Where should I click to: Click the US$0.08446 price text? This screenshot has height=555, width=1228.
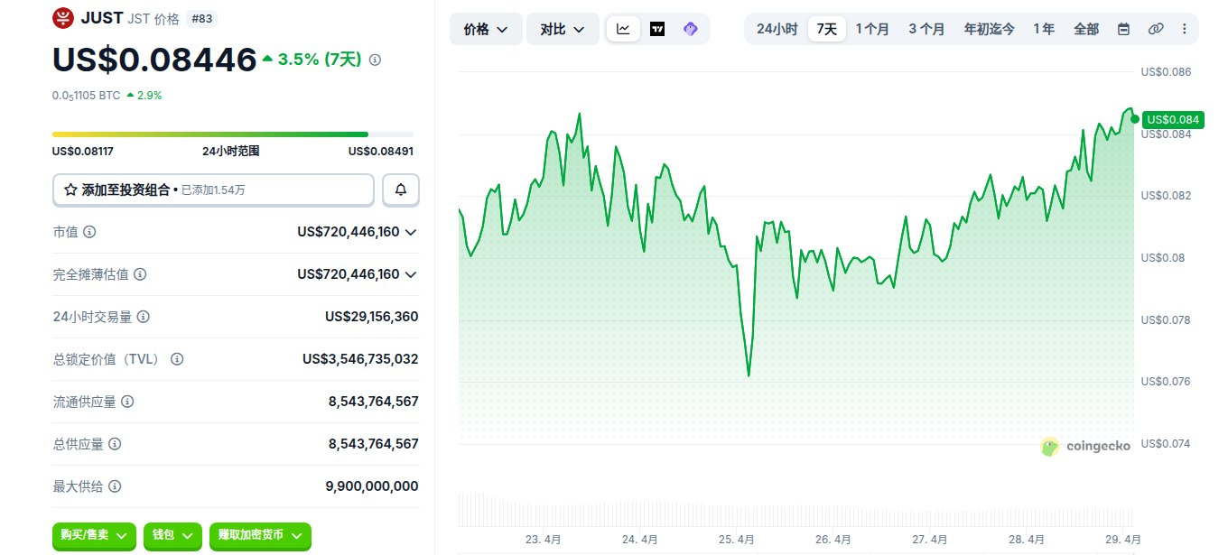[x=154, y=60]
